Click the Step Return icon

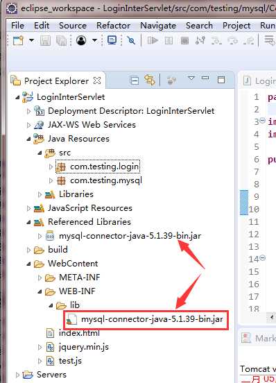click(x=248, y=40)
